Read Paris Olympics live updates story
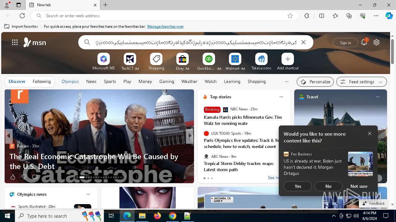 click(x=241, y=143)
